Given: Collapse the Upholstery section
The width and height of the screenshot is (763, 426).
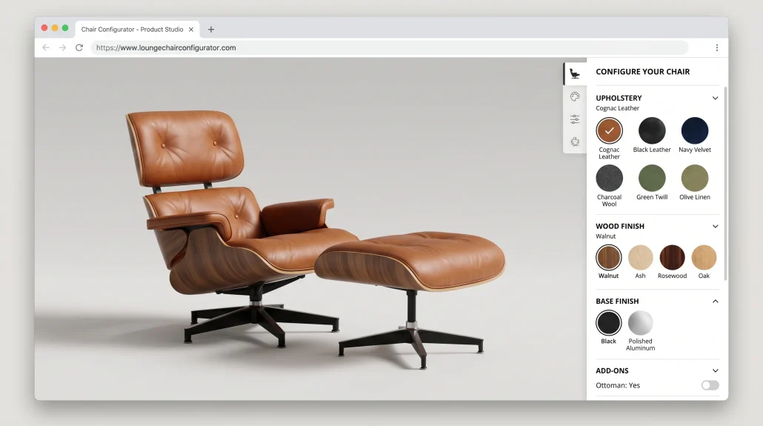Looking at the screenshot, I should point(716,98).
